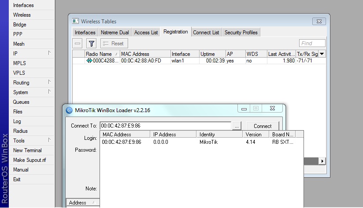Open PPP in the sidebar menu
Viewport: 363px width, 208px height.
31,34
